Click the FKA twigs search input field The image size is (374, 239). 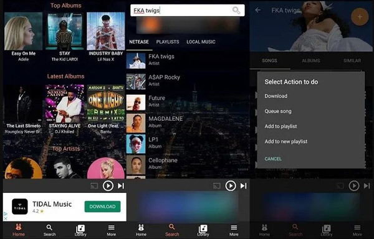click(x=188, y=10)
